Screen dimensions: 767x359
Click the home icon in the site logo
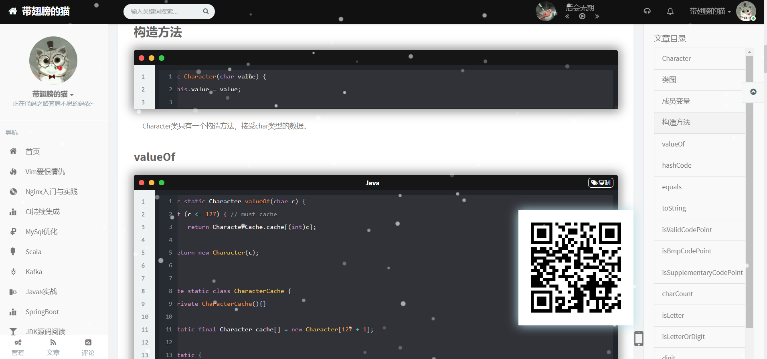(13, 11)
